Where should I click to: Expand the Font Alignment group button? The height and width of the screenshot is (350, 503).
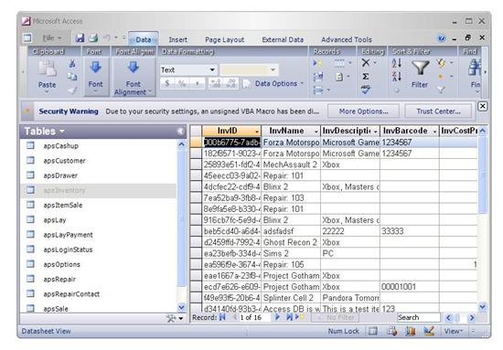[x=134, y=77]
